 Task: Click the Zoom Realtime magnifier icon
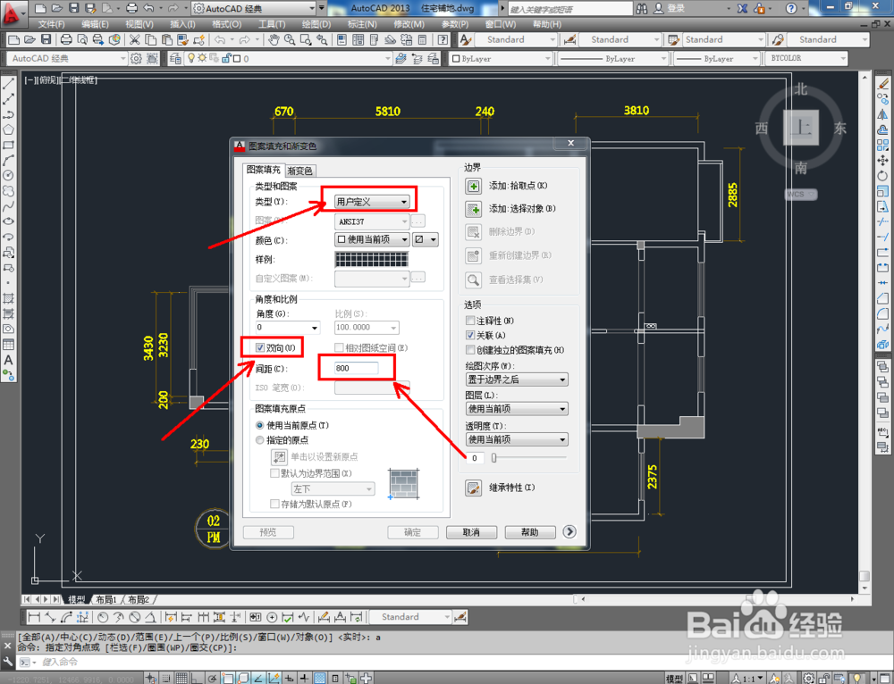[x=290, y=39]
